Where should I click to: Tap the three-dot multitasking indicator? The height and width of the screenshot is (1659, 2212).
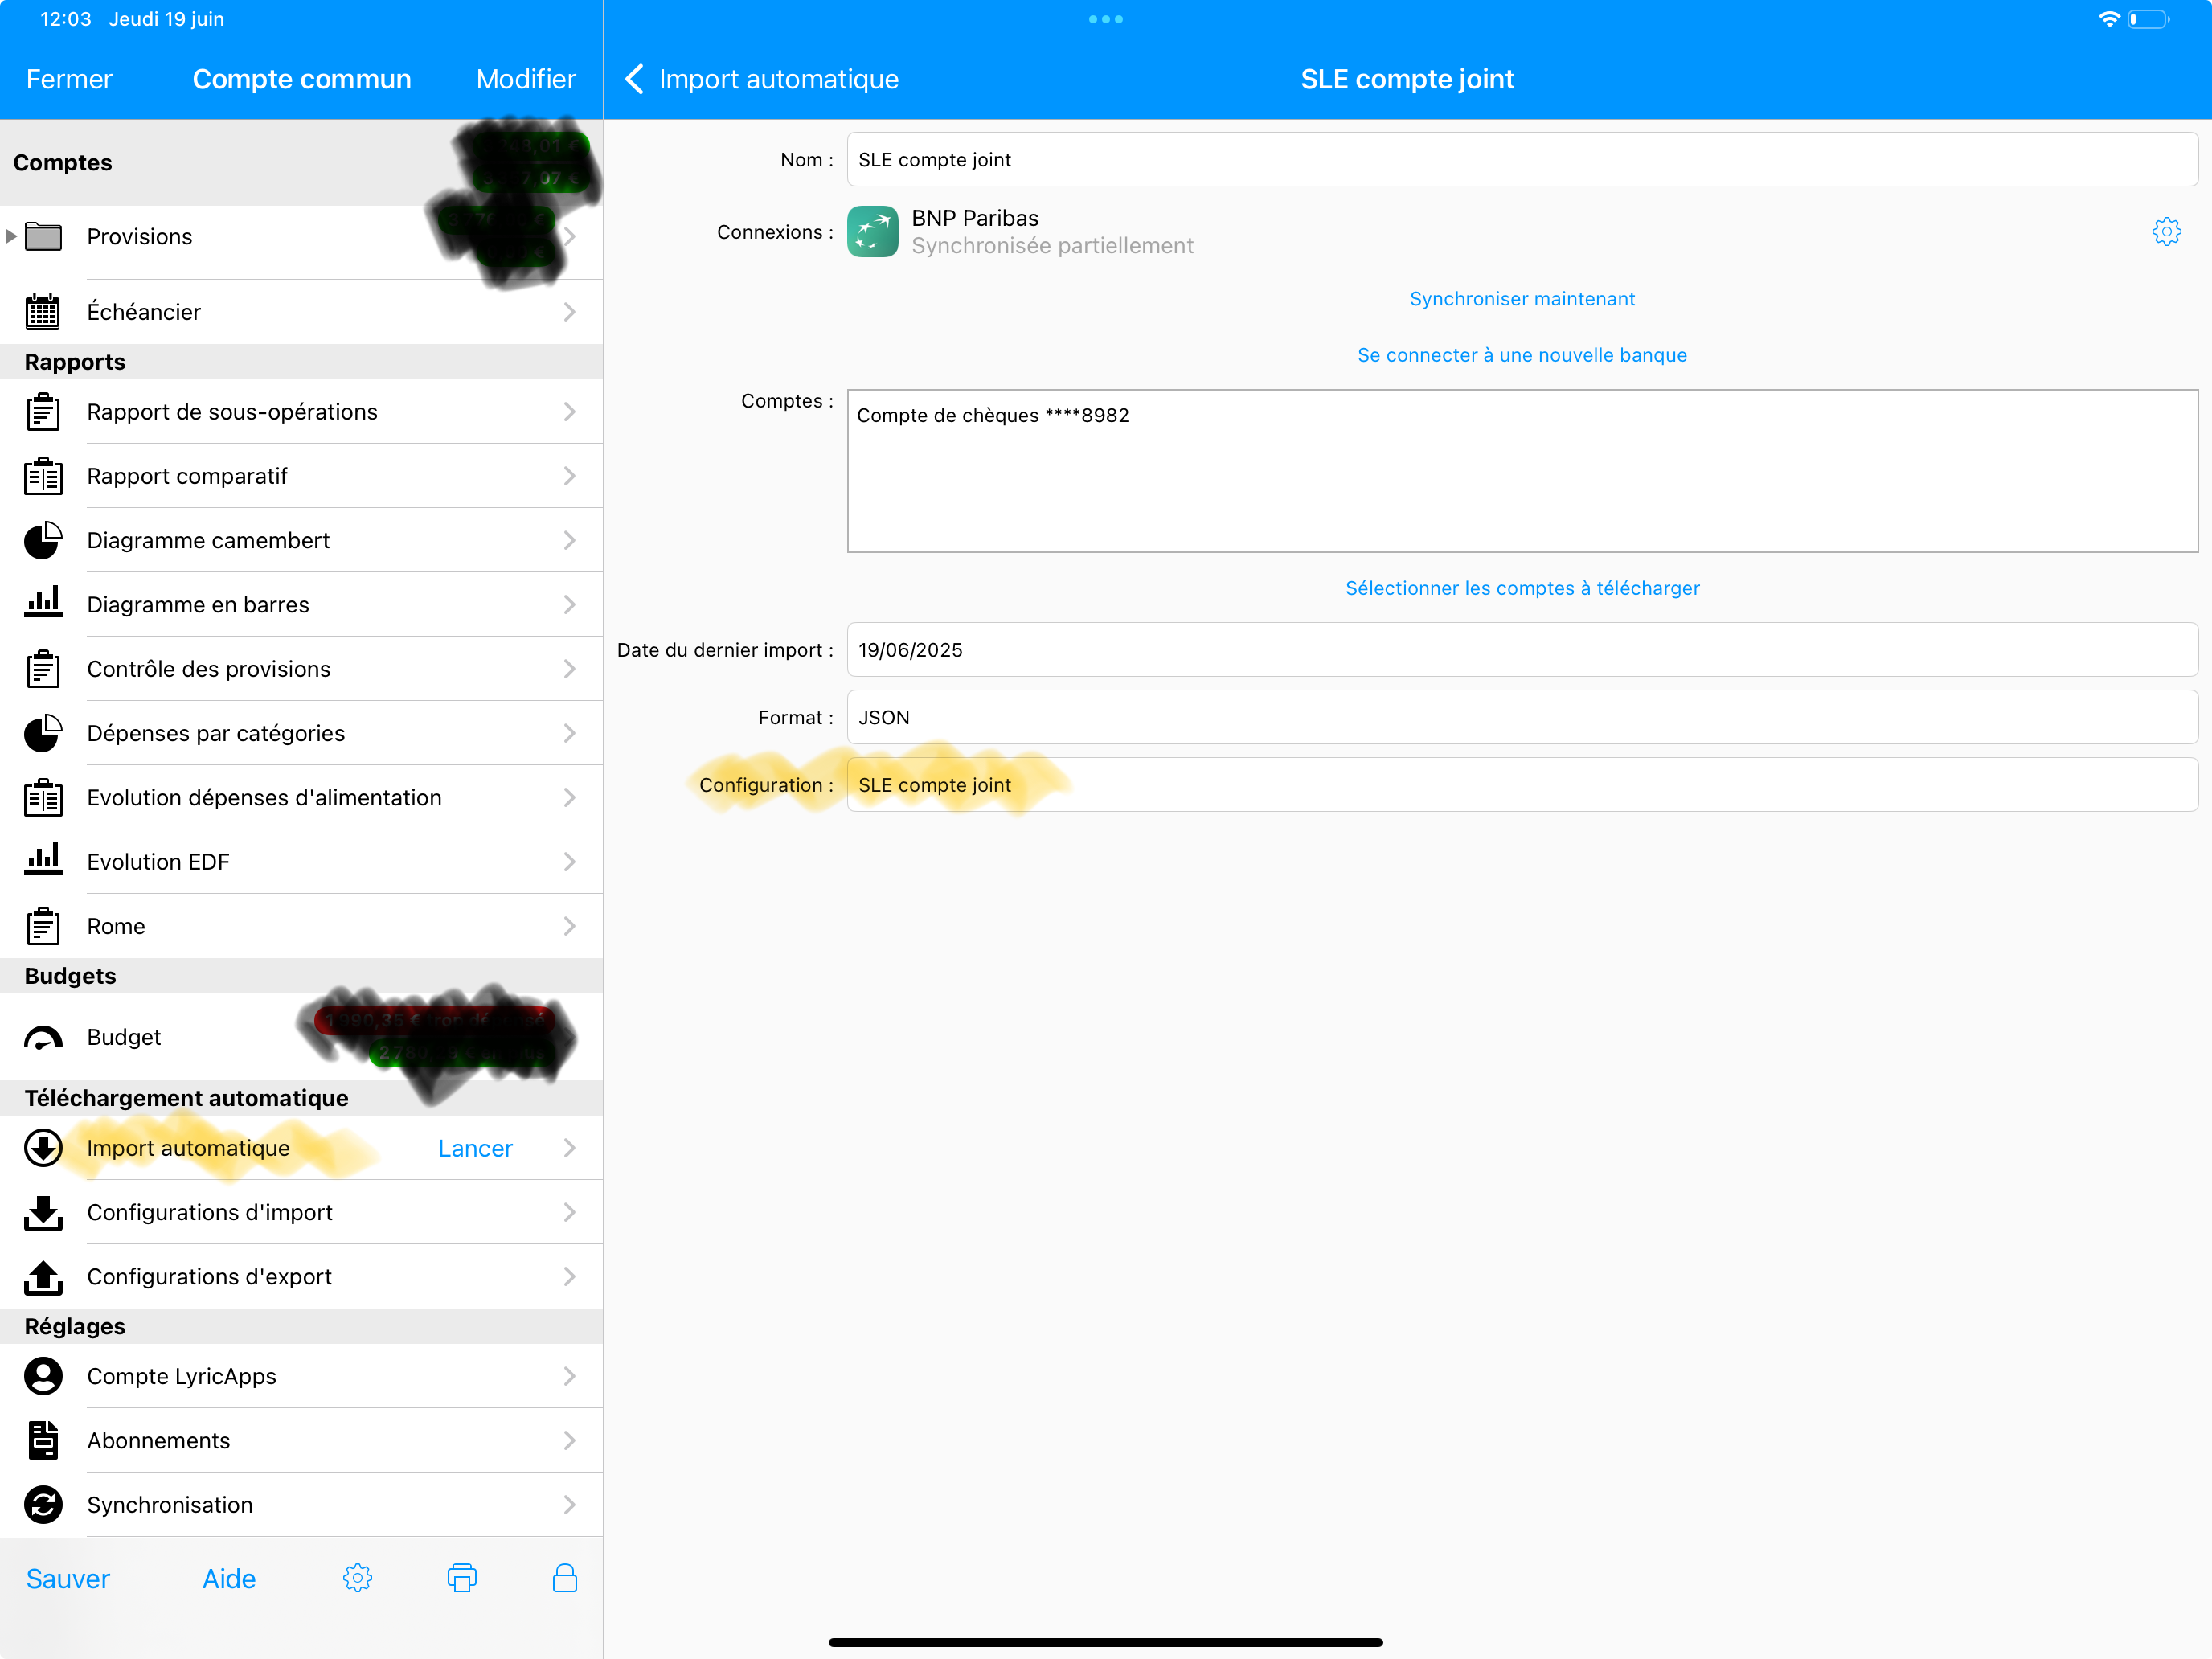pos(1106,19)
